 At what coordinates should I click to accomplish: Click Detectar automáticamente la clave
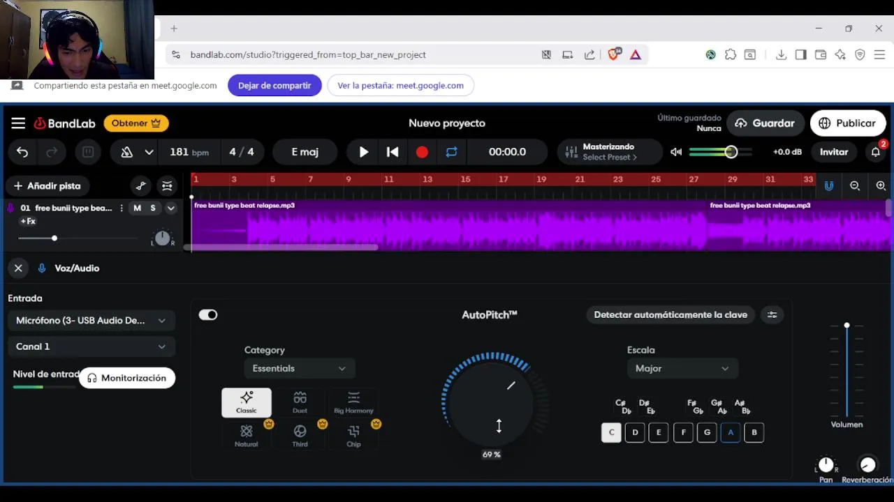pyautogui.click(x=670, y=315)
